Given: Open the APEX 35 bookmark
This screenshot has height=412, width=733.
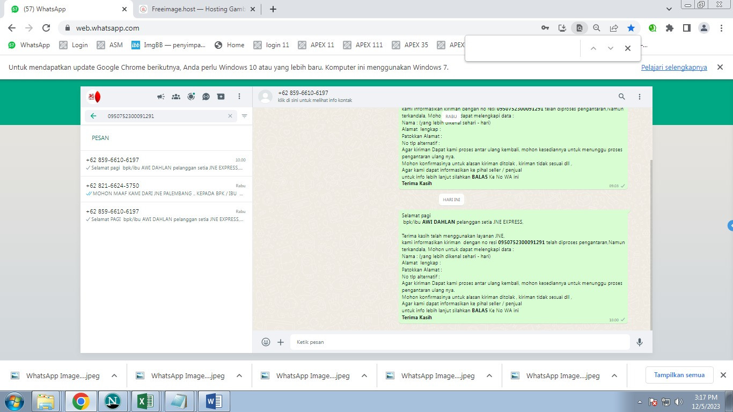Looking at the screenshot, I should tap(410, 45).
